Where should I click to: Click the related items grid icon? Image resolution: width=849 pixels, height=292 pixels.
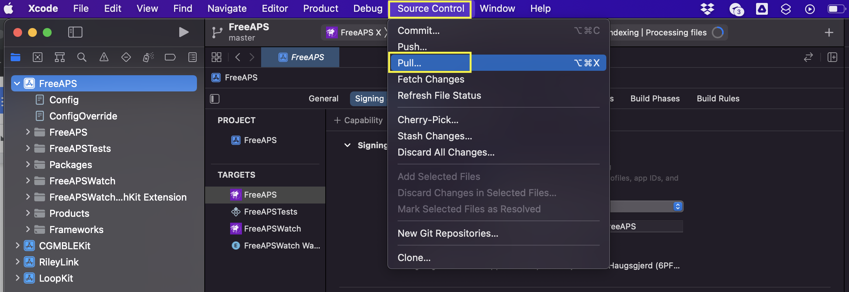[216, 57]
